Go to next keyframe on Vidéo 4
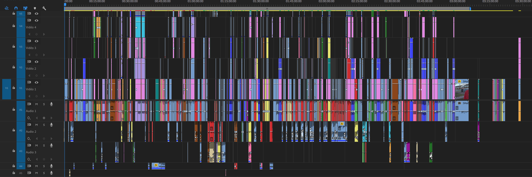This screenshot has height=177, width=532. (x=44, y=34)
